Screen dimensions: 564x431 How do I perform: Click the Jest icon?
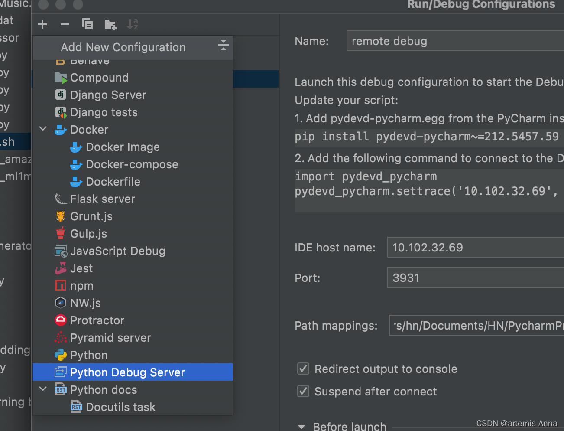(x=61, y=268)
